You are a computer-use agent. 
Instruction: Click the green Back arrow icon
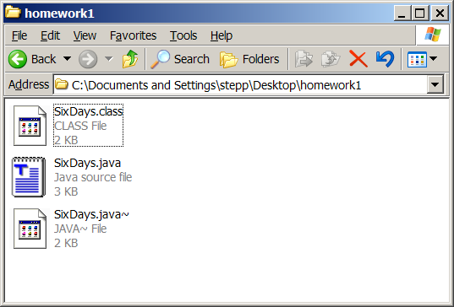click(x=18, y=59)
